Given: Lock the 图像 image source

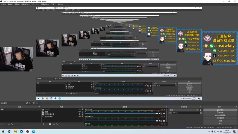Looking at the screenshot, I should [x=82, y=112].
